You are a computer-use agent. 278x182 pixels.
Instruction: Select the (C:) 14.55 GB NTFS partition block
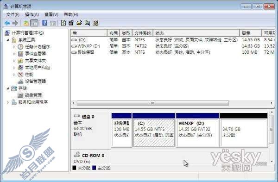click(x=154, y=130)
